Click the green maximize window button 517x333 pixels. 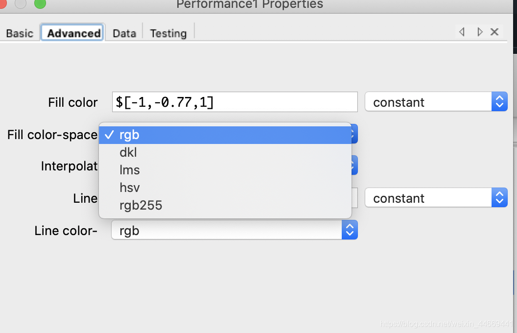coord(40,4)
